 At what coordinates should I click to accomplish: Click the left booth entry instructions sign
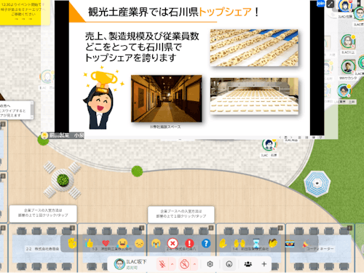tap(43, 213)
